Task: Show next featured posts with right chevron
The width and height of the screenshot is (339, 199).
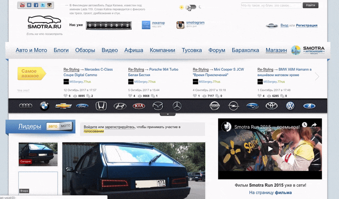Action: [x=317, y=76]
